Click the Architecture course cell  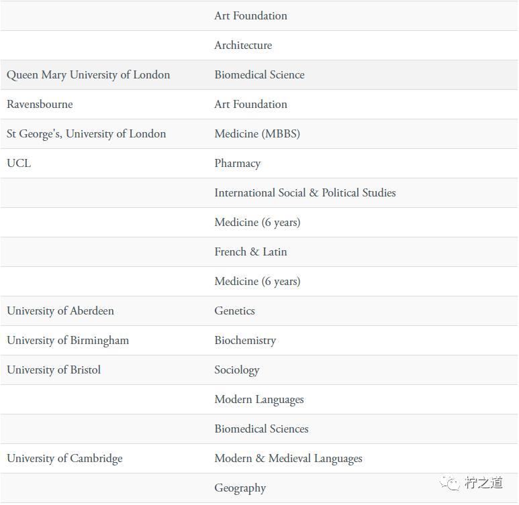[243, 45]
